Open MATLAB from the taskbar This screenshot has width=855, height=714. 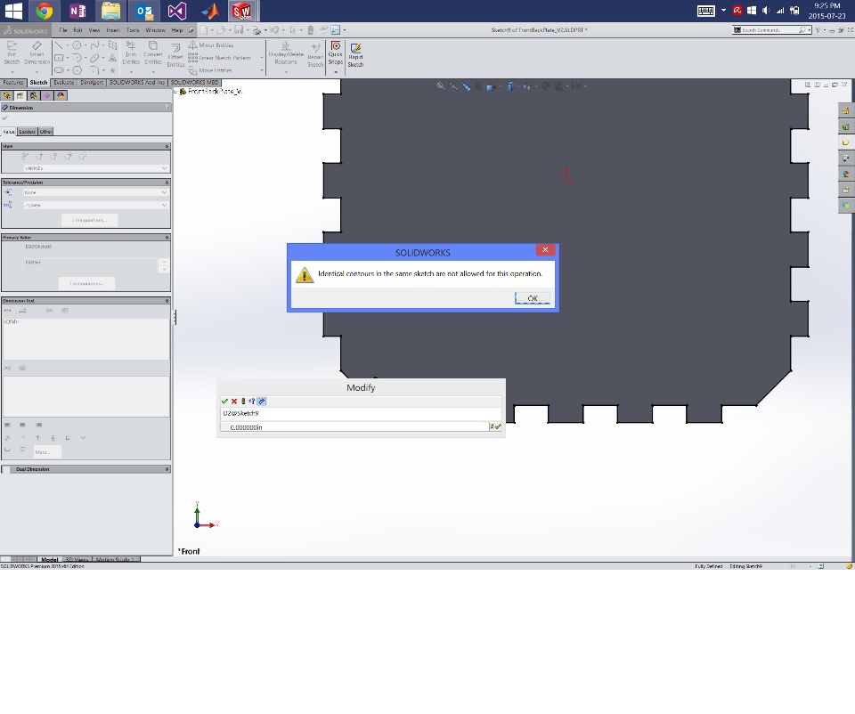(x=209, y=11)
